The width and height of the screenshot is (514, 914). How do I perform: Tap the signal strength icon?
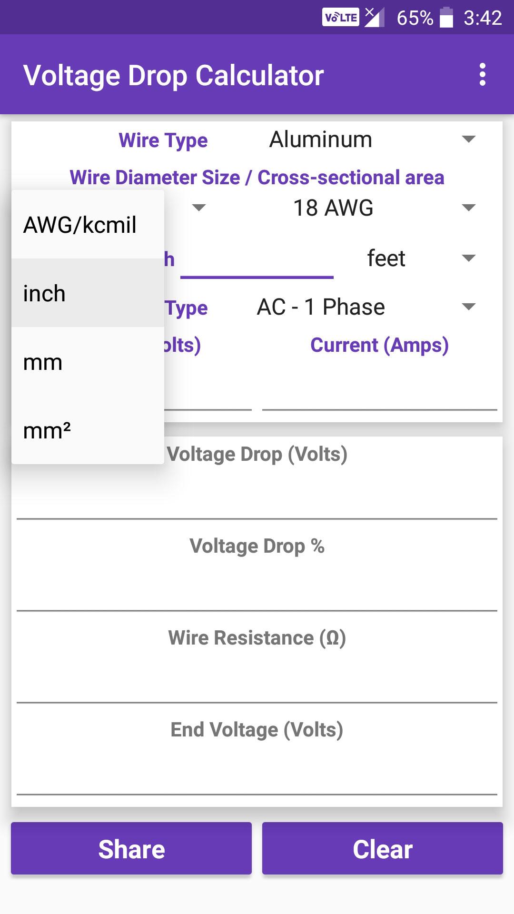click(375, 18)
